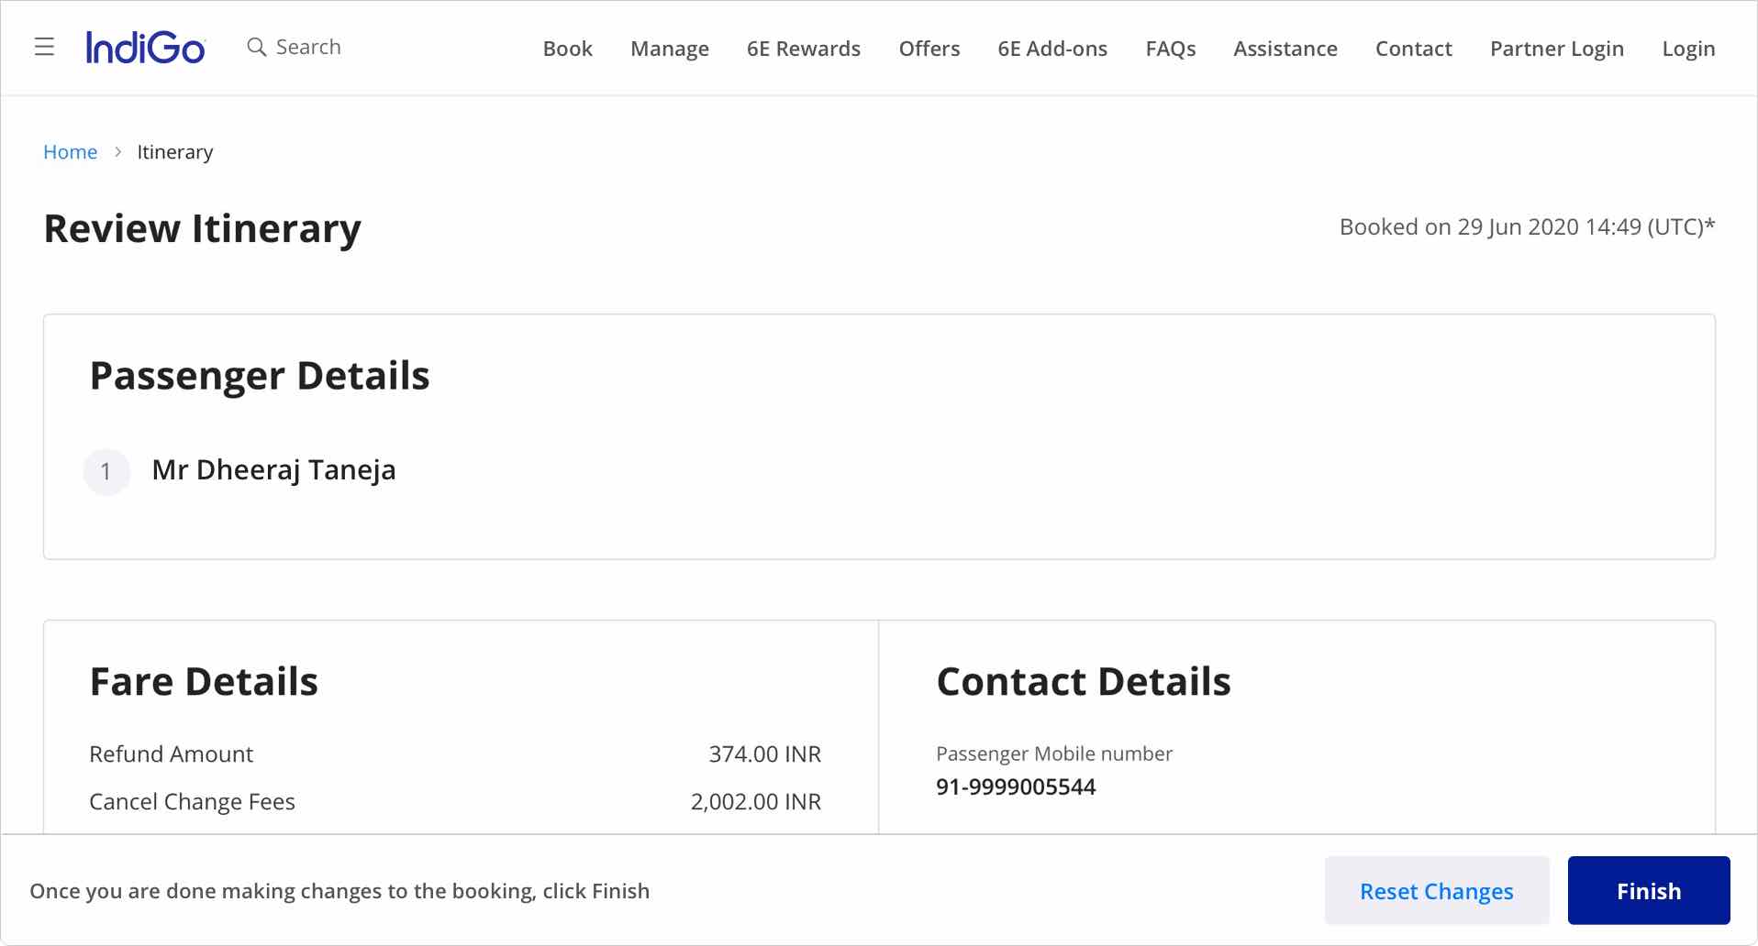Select the Itinerary breadcrumb

point(174,151)
